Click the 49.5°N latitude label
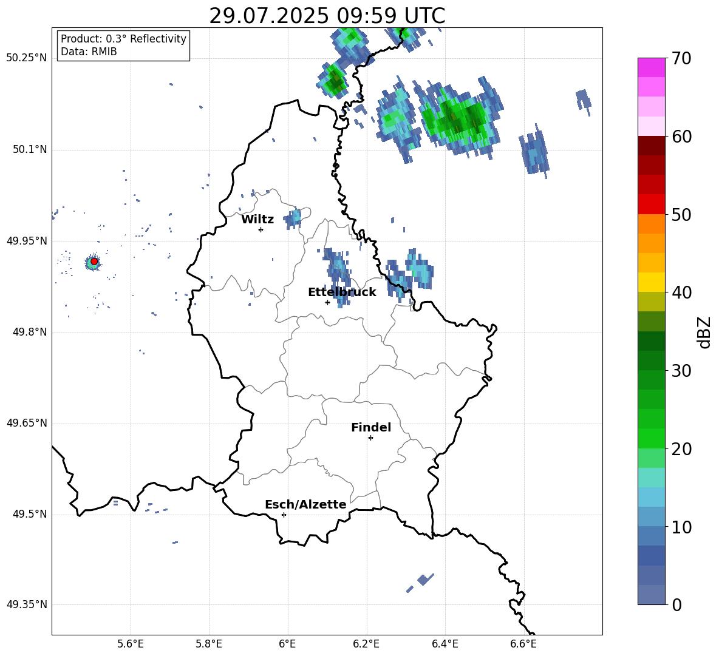Image resolution: width=719 pixels, height=656 pixels. click(29, 514)
